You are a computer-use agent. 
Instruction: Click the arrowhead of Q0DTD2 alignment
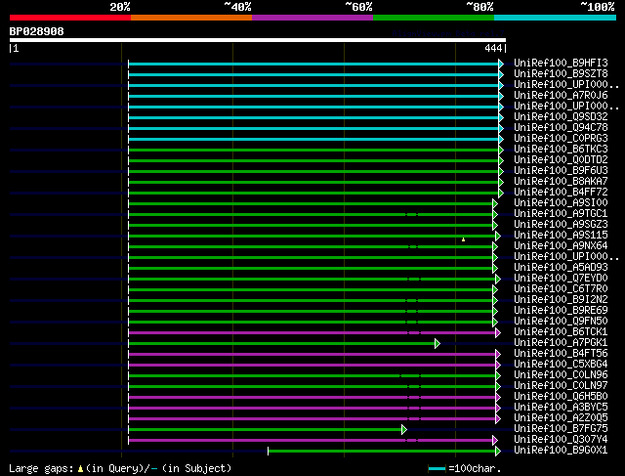[501, 161]
